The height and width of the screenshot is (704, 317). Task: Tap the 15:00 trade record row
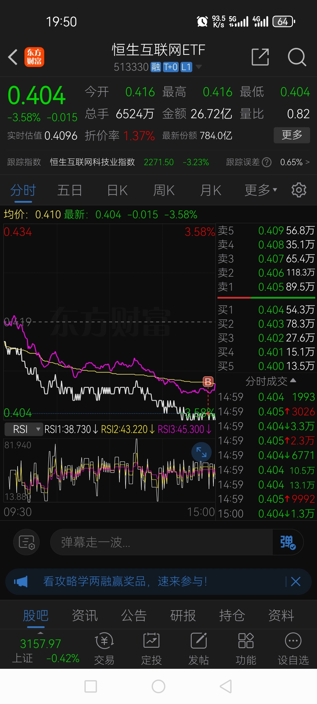point(266,514)
